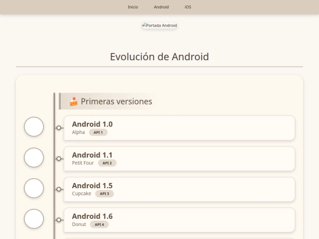Click the API 1 badge
The image size is (319, 239).
pyautogui.click(x=98, y=132)
